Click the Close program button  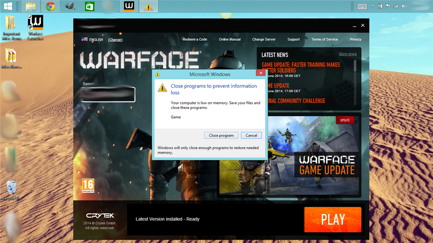pos(221,135)
